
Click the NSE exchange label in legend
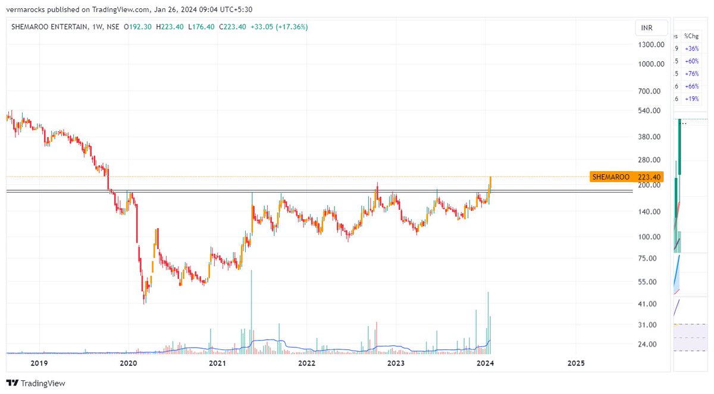tap(112, 27)
